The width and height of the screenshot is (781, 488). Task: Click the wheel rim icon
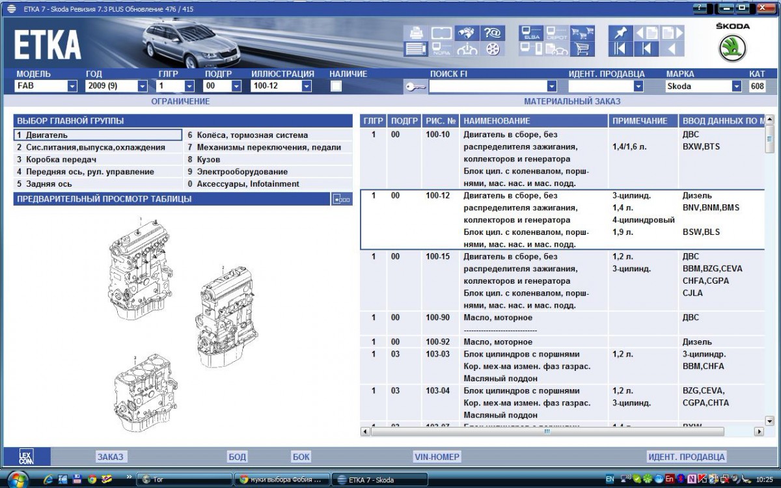[493, 49]
